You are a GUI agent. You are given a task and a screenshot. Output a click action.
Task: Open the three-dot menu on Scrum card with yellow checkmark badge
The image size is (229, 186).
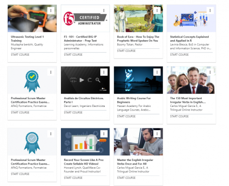[x=51, y=72]
